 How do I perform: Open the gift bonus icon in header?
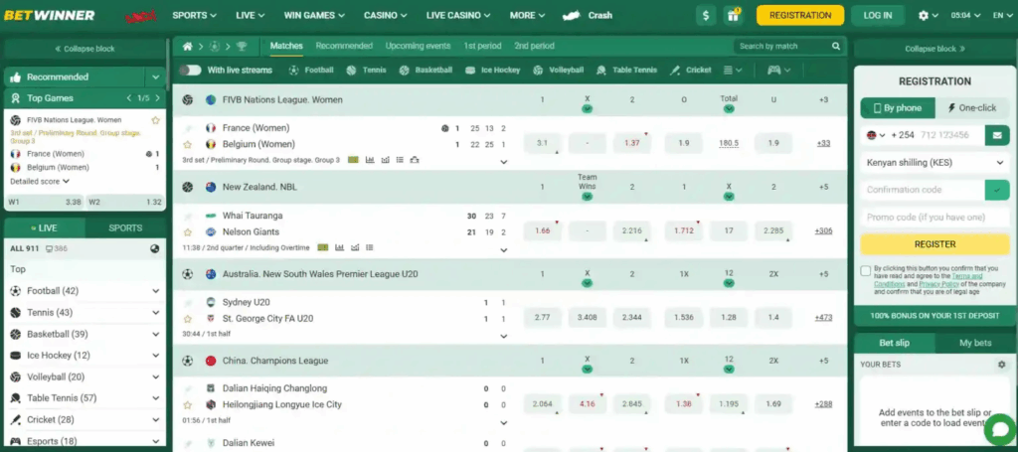pyautogui.click(x=733, y=16)
